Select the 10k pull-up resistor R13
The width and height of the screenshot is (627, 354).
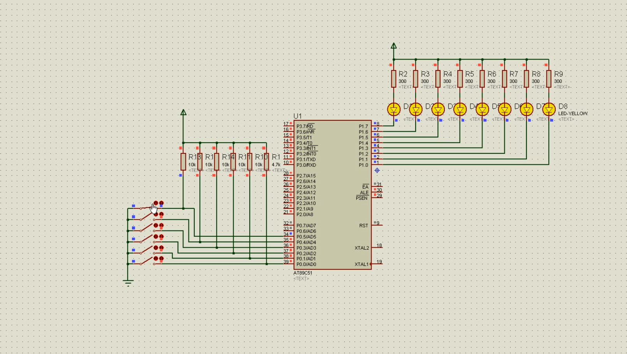(183, 162)
